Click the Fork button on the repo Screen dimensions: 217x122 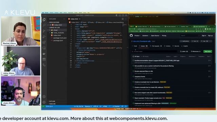click(x=195, y=41)
